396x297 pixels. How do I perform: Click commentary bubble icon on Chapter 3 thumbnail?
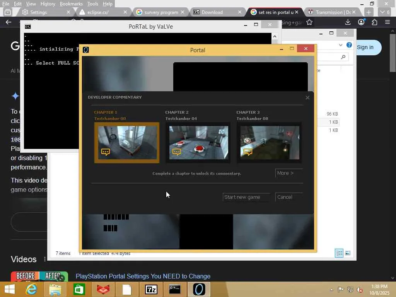(x=248, y=152)
